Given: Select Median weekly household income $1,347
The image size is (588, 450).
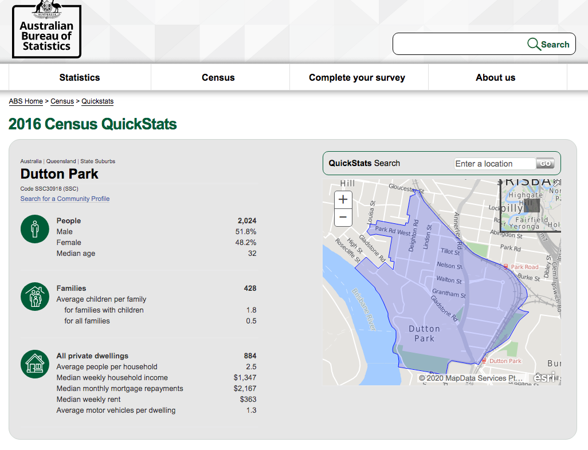Looking at the screenshot, I should point(245,377).
